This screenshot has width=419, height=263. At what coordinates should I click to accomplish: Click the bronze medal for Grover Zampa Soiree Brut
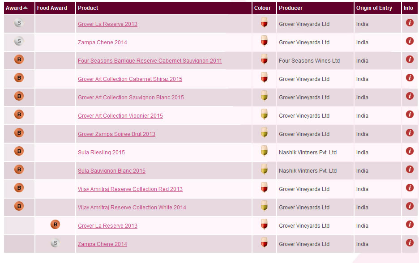[x=19, y=133]
